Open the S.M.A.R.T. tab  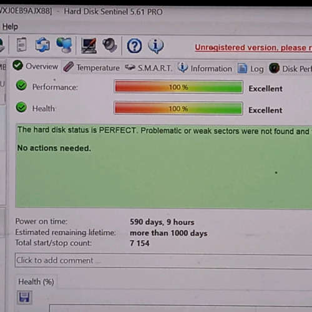(x=149, y=68)
